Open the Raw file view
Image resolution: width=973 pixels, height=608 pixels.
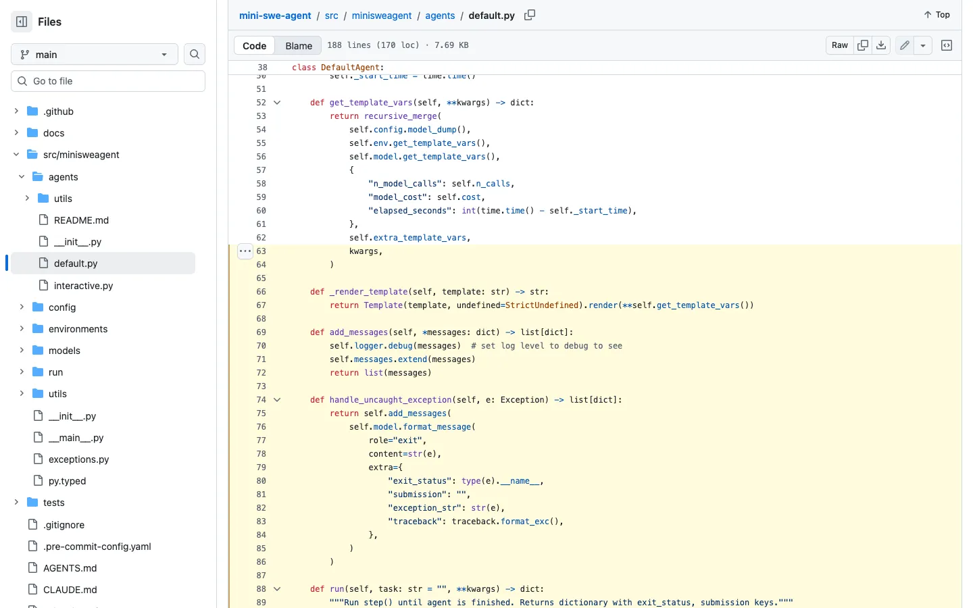click(840, 45)
